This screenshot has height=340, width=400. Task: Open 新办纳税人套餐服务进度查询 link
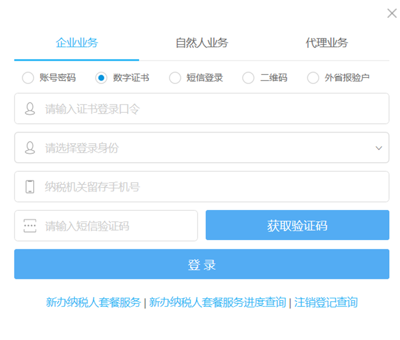[218, 303]
